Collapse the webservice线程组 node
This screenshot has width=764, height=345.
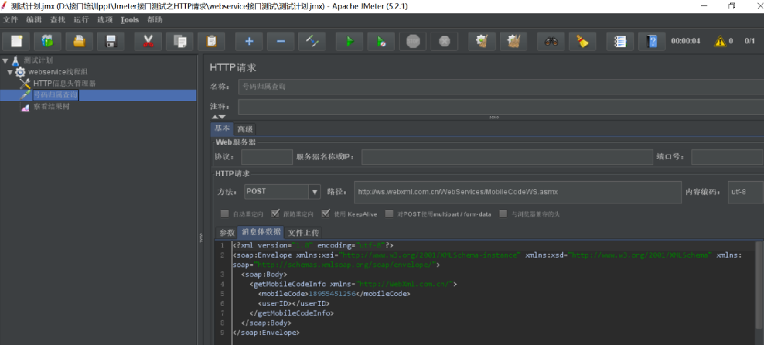coord(9,72)
